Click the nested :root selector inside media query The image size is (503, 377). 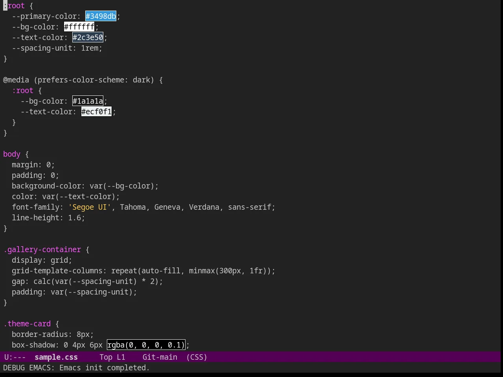(x=22, y=90)
